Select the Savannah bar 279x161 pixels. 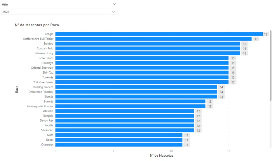pos(125,130)
